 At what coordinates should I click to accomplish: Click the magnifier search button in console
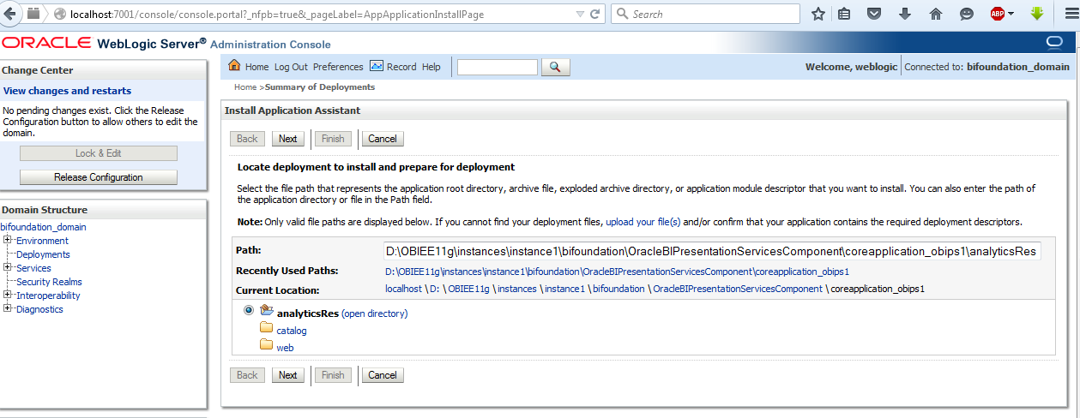click(556, 67)
